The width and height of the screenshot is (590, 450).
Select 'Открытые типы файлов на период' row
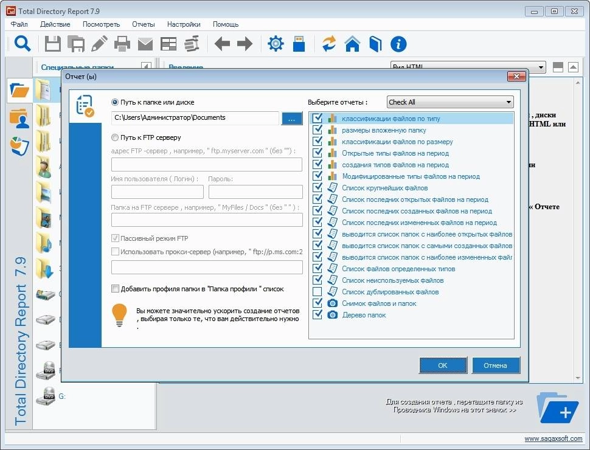pyautogui.click(x=412, y=153)
